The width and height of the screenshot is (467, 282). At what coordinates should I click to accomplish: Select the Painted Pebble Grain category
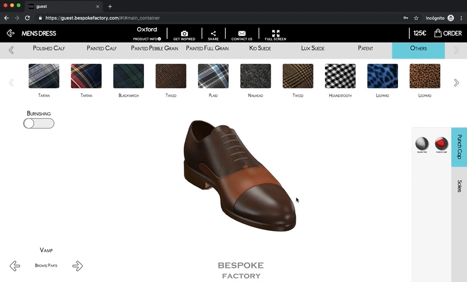154,49
